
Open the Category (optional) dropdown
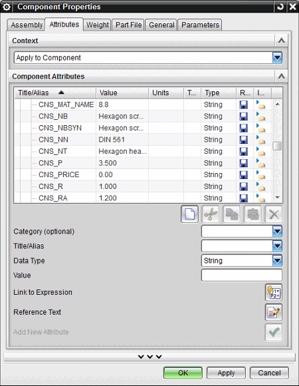click(277, 232)
